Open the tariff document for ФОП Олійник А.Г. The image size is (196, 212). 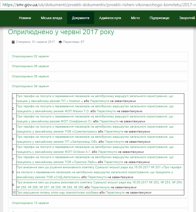click(x=95, y=149)
